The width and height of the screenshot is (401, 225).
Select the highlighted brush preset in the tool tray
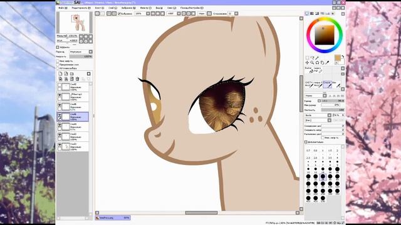327,85
